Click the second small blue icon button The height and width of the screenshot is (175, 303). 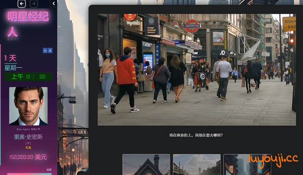click(x=50, y=50)
